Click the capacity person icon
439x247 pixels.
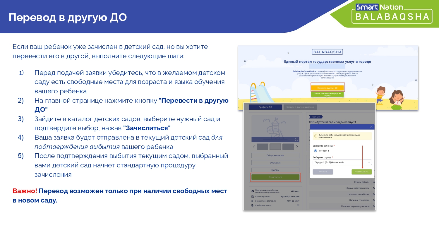pyautogui.click(x=253, y=191)
